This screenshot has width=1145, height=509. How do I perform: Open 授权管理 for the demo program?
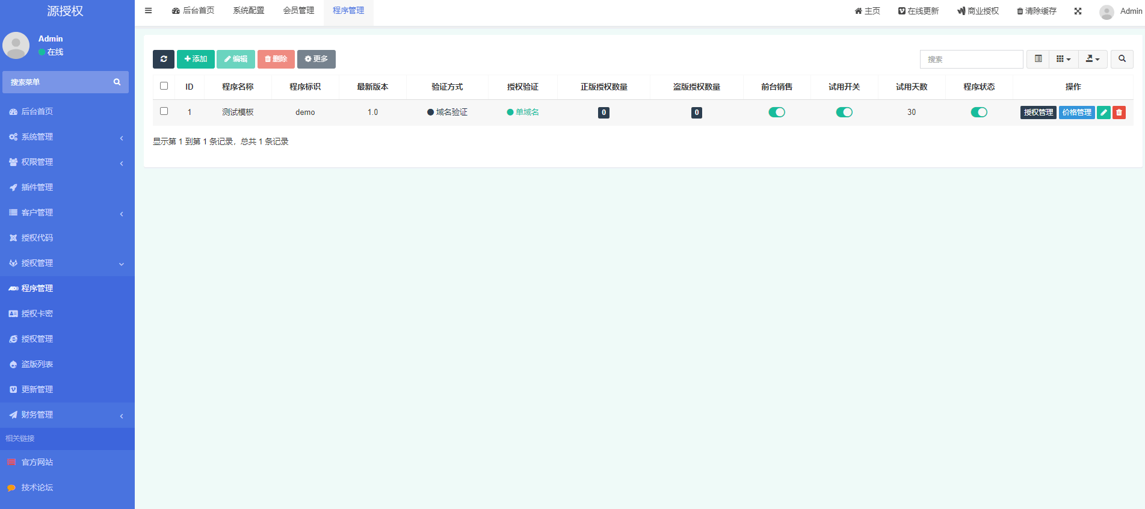coord(1038,113)
